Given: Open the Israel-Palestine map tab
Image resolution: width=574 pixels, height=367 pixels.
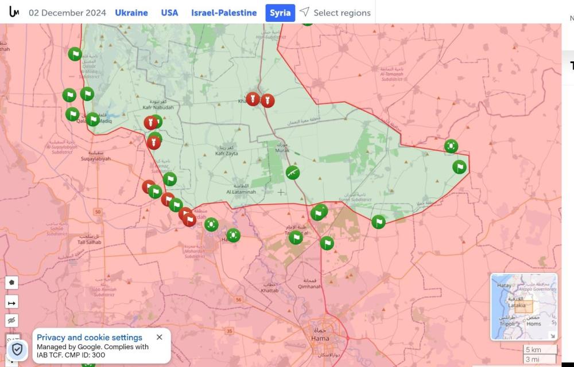Looking at the screenshot, I should click(x=224, y=13).
